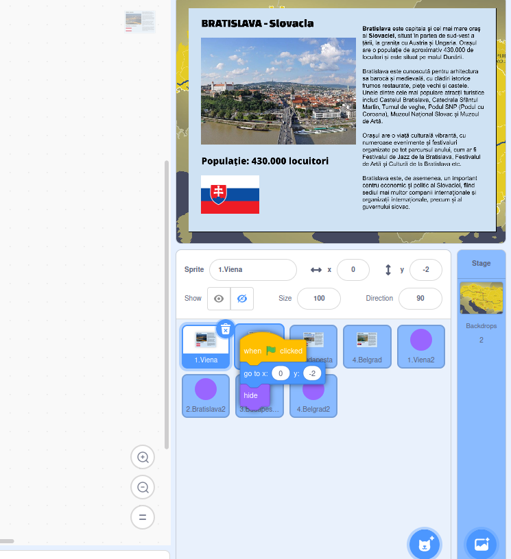Open the Choose a Sprite cat button
This screenshot has height=559, width=511.
[x=424, y=545]
